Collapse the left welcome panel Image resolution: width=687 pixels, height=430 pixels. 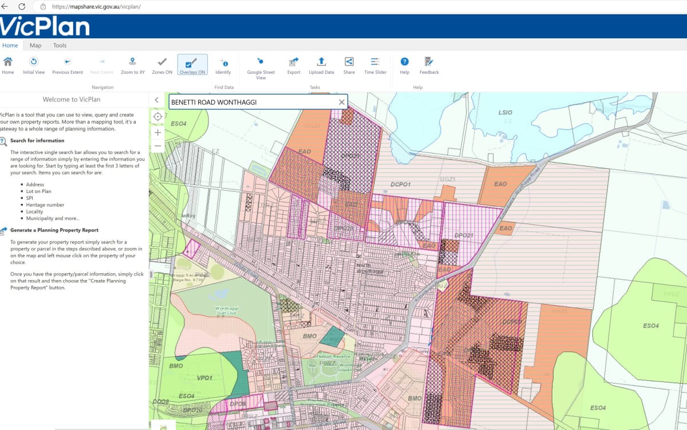(x=157, y=100)
